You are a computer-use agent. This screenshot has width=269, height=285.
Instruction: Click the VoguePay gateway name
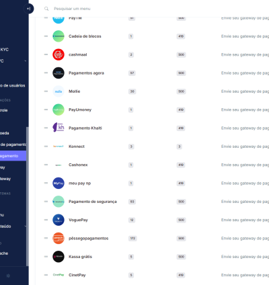pos(78,220)
